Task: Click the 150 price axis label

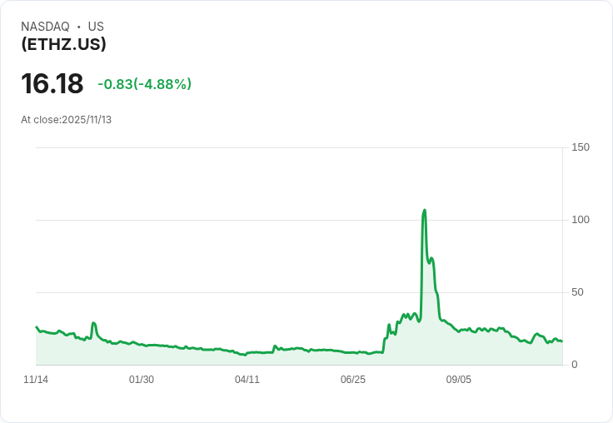Action: pos(581,147)
